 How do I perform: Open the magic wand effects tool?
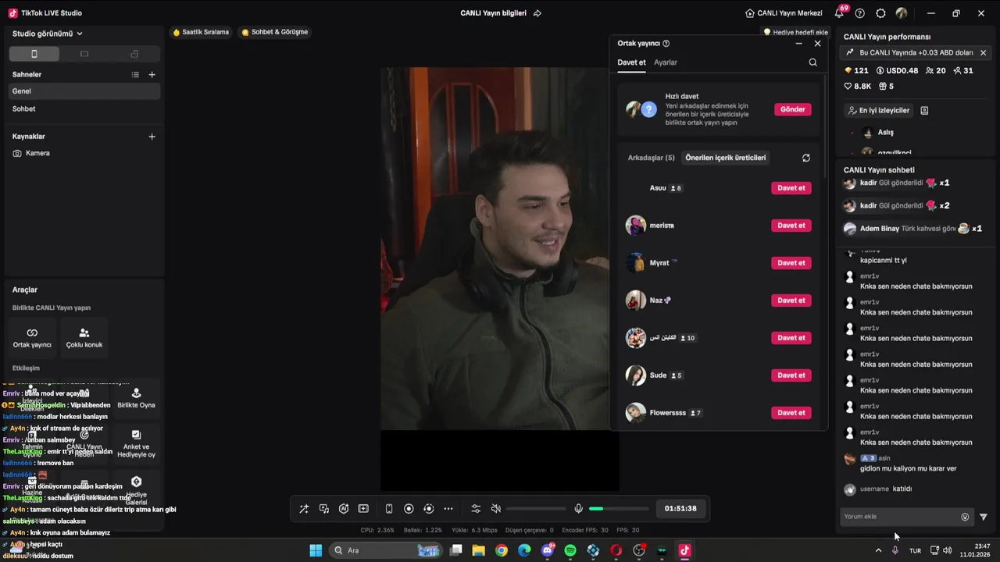(x=304, y=509)
